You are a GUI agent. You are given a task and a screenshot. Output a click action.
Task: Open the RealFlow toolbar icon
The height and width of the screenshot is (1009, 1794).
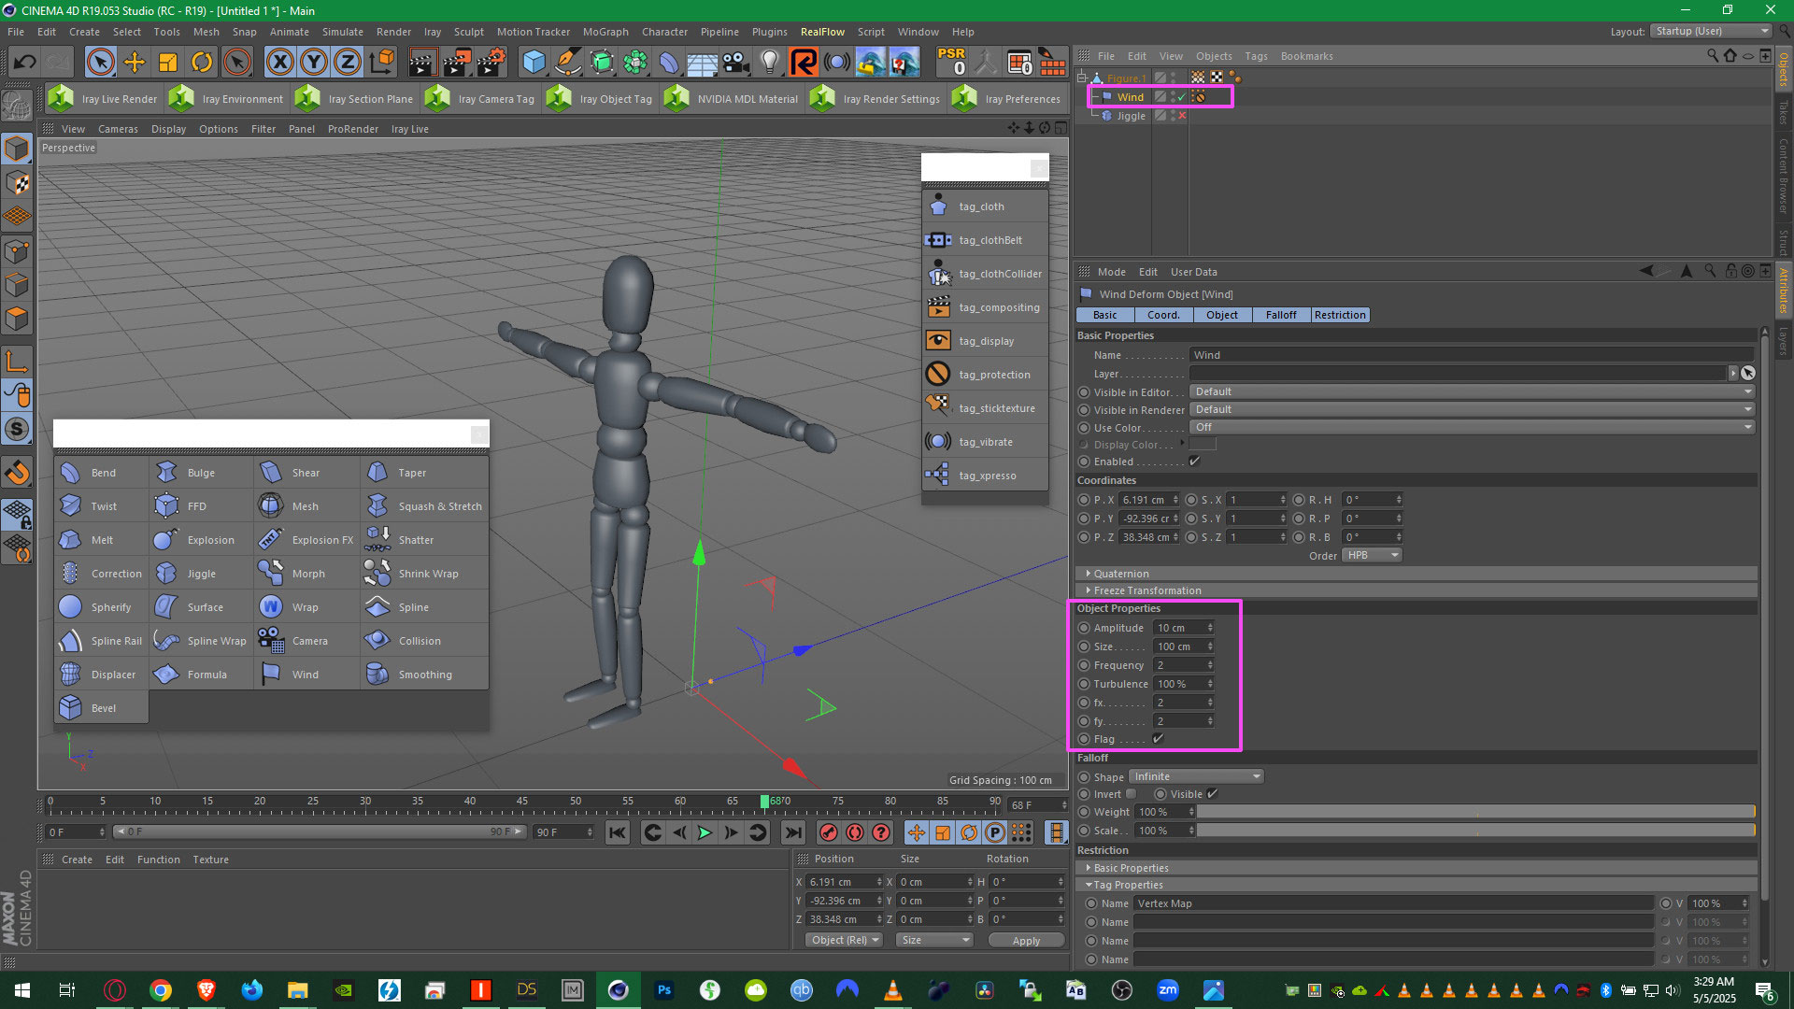point(803,63)
